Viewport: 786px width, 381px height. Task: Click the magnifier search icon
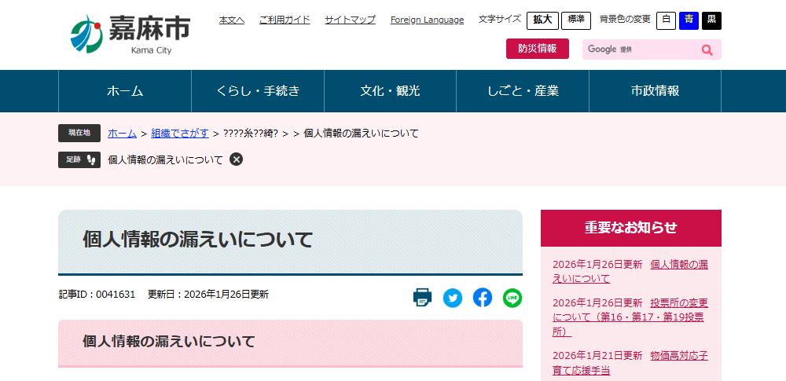click(x=707, y=49)
